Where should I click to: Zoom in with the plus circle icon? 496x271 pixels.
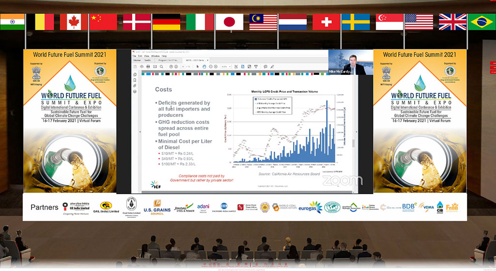216,67
